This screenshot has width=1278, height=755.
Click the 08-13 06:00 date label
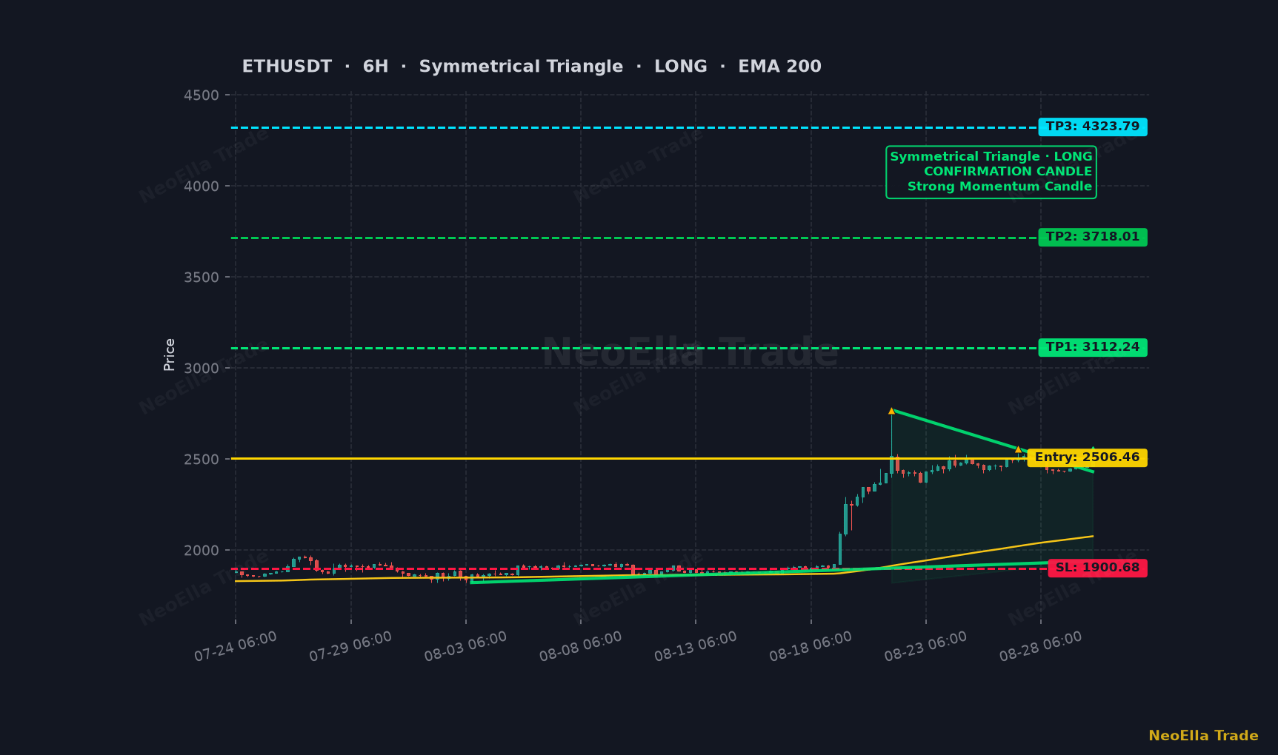[x=696, y=646]
